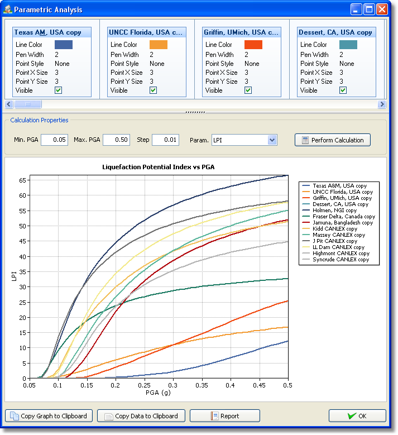Click the Copy Data to Clipboard icon
This screenshot has width=398, height=435.
[108, 416]
